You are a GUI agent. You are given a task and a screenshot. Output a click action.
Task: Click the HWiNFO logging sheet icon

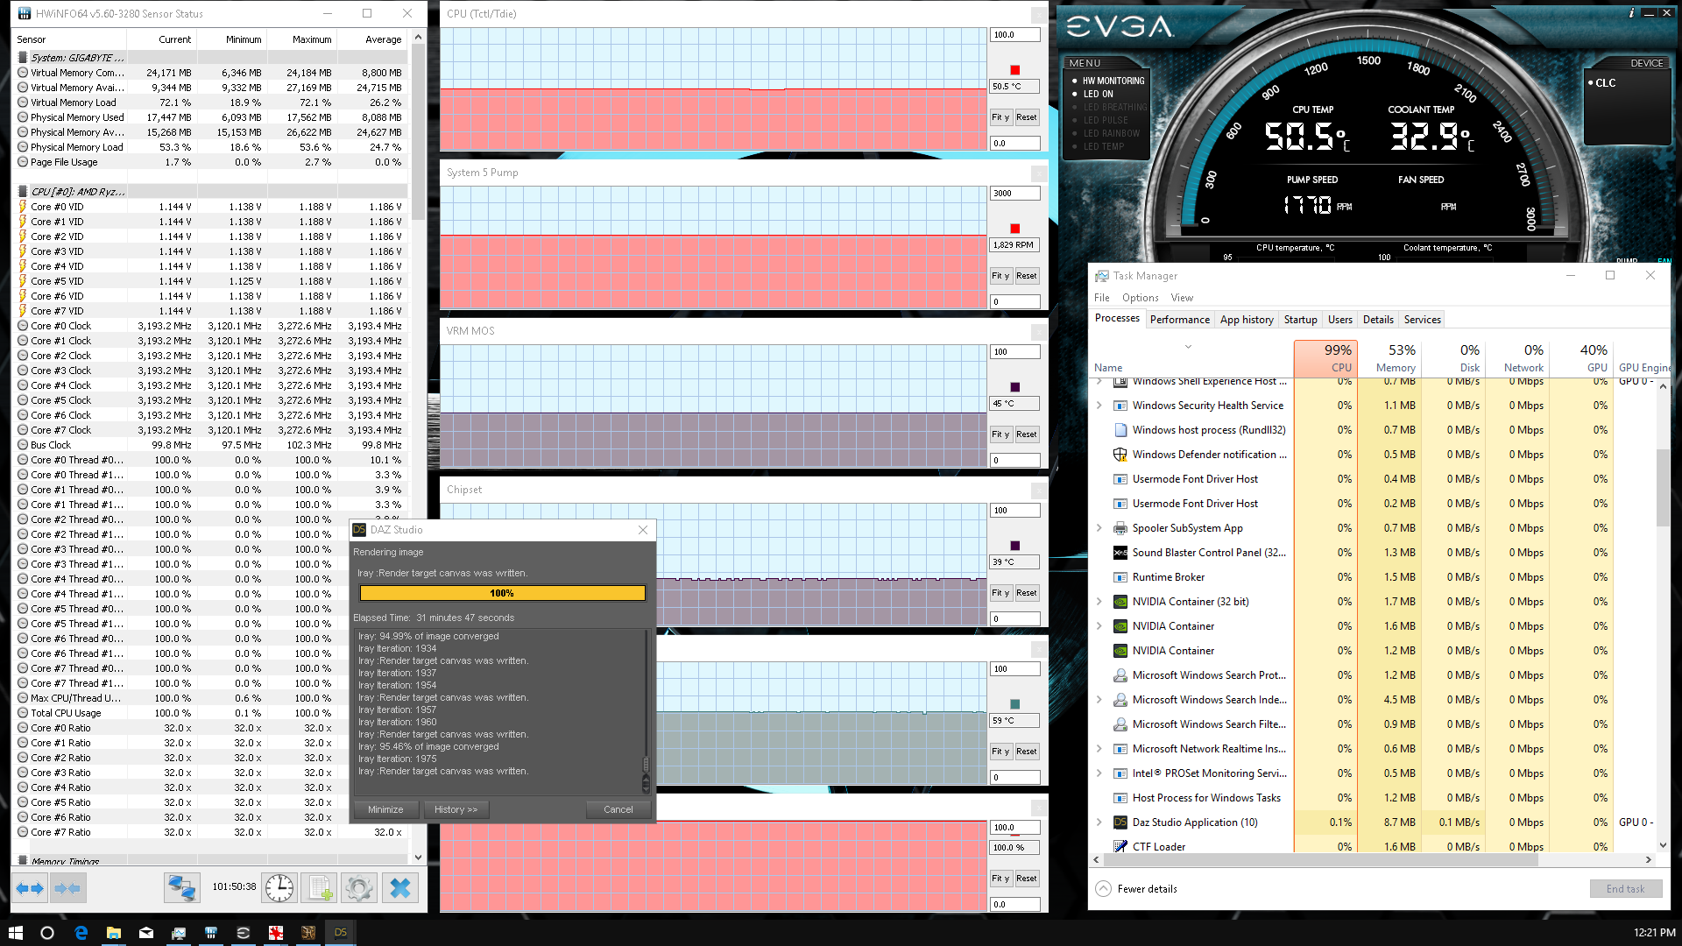(320, 888)
